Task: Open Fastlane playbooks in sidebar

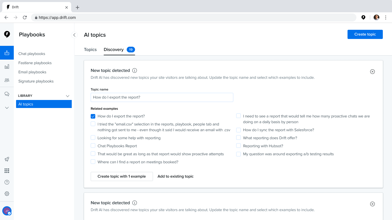Action: [x=35, y=63]
